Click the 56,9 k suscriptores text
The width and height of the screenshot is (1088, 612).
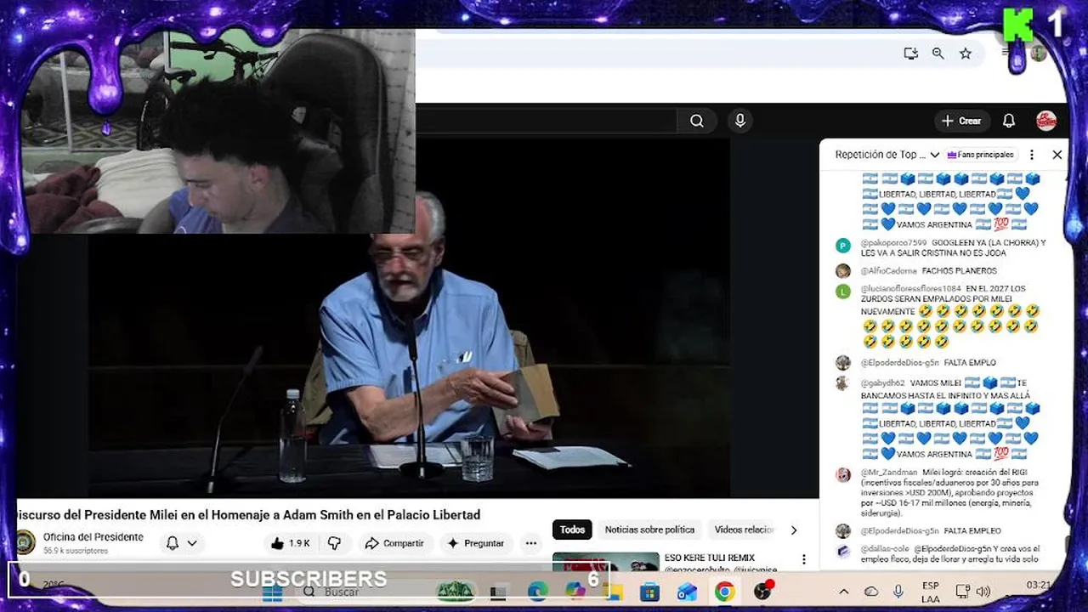point(76,551)
